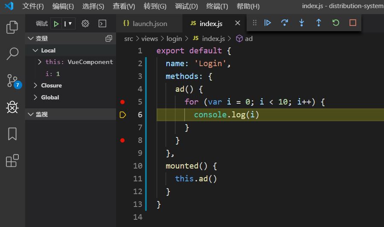This screenshot has height=227, width=384.
Task: Expand the this: VueComponent variable
Action: (40, 62)
